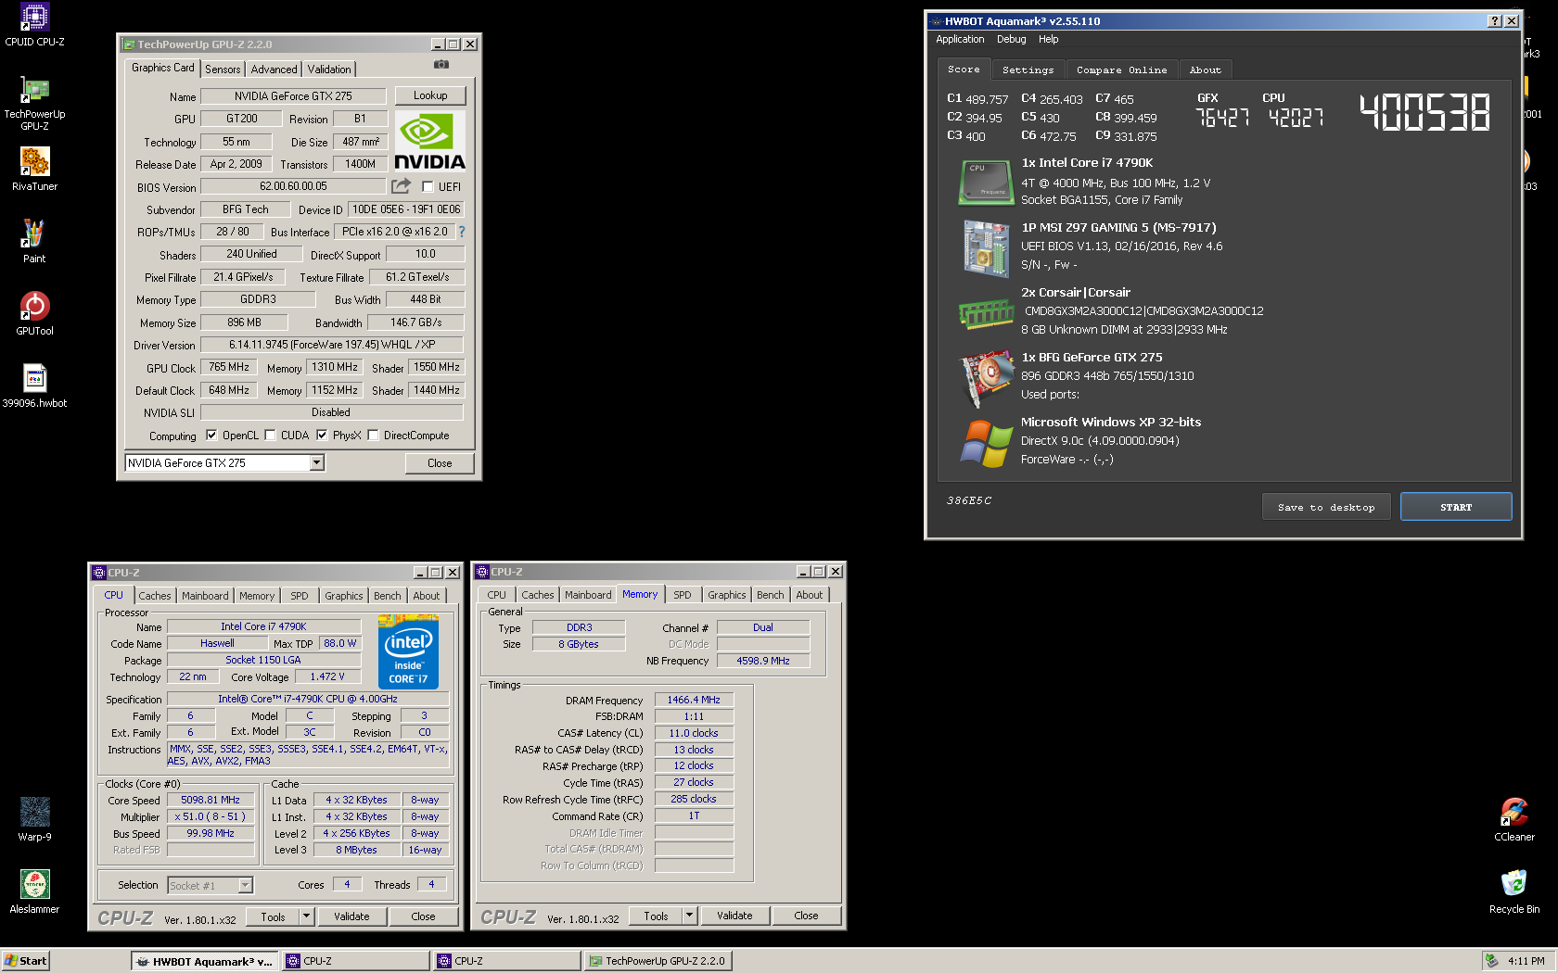Click the Windows Start button
Screen dimensions: 1558x973
pos(25,961)
